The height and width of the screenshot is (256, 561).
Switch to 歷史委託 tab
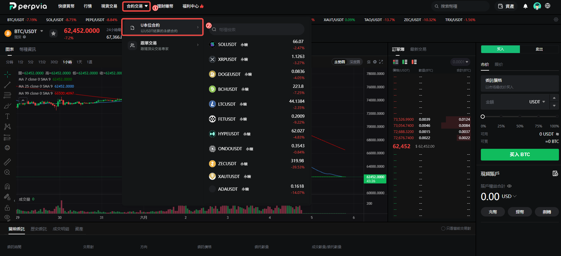click(x=39, y=229)
